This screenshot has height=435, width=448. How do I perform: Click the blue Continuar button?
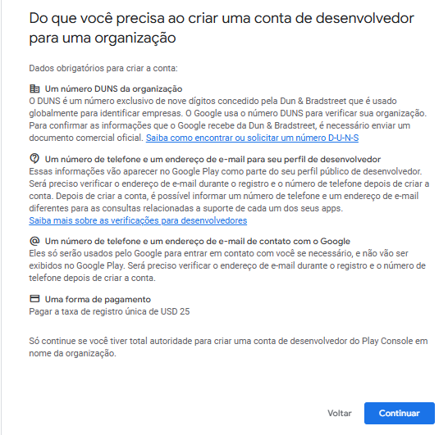(399, 413)
